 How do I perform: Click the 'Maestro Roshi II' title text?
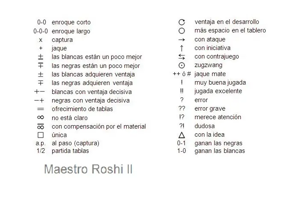89,169
